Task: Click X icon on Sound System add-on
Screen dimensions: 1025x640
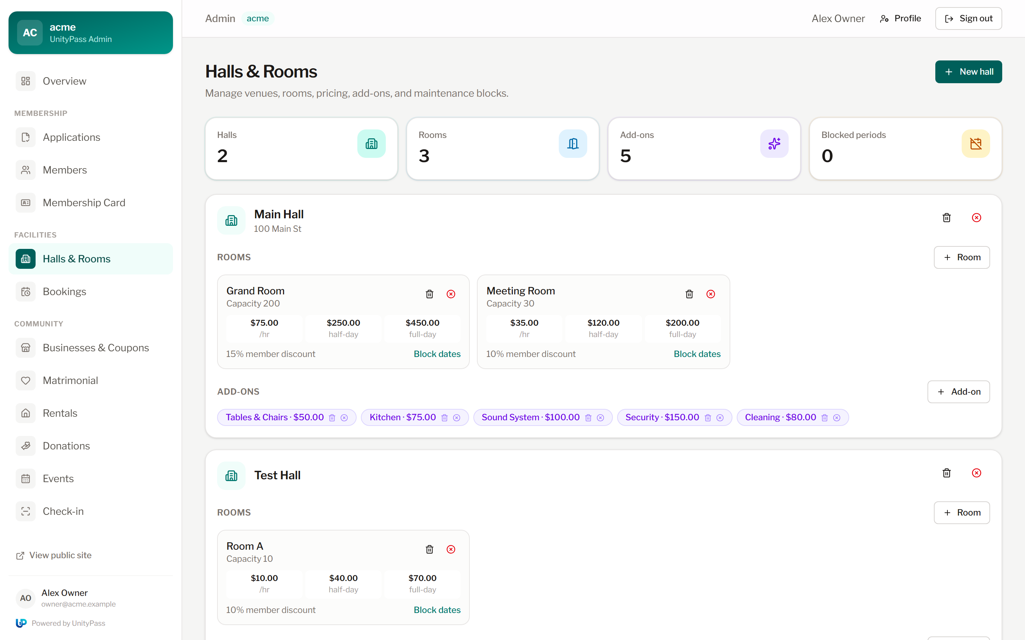Action: [x=601, y=418]
